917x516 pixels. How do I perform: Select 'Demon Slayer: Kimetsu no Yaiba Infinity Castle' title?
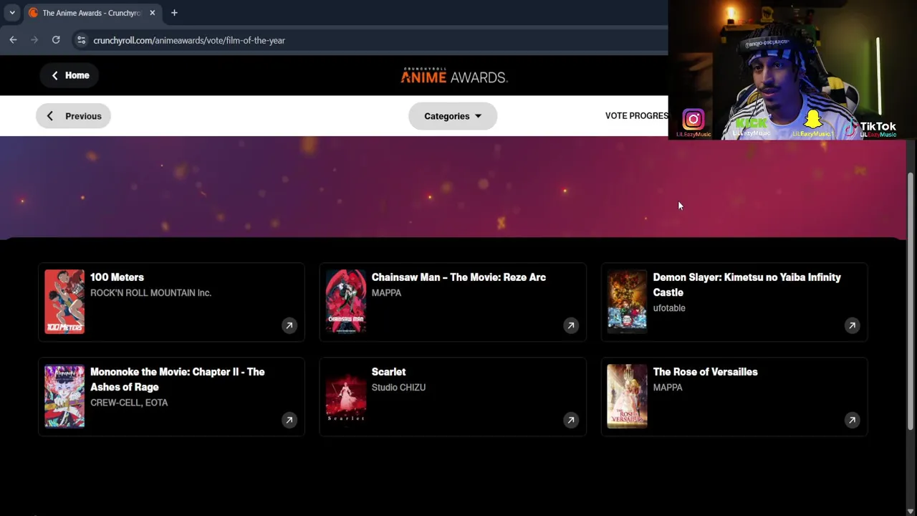coord(747,285)
